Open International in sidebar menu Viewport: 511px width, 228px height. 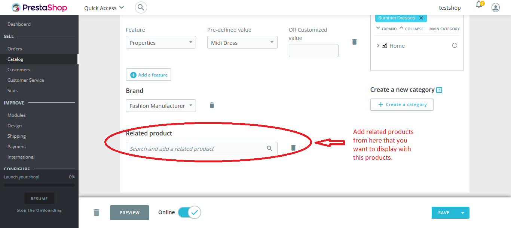(21, 157)
